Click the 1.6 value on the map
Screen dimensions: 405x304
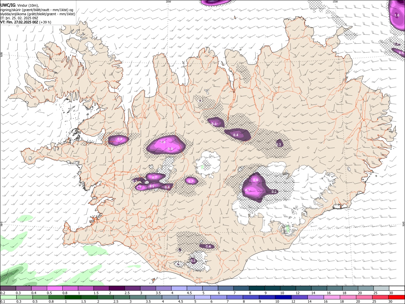[x=397, y=15]
